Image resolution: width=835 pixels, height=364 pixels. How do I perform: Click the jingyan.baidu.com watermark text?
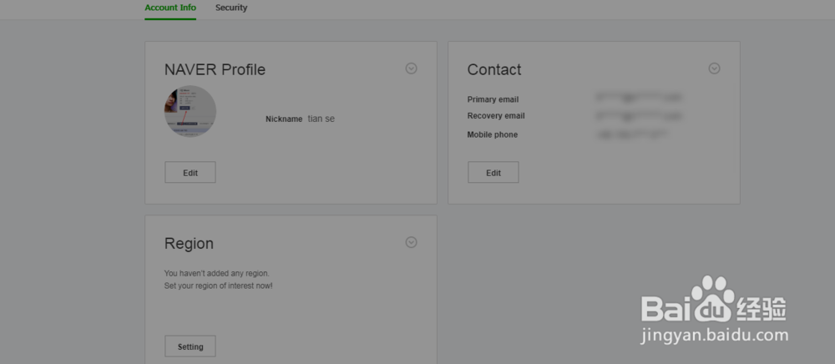pyautogui.click(x=714, y=336)
